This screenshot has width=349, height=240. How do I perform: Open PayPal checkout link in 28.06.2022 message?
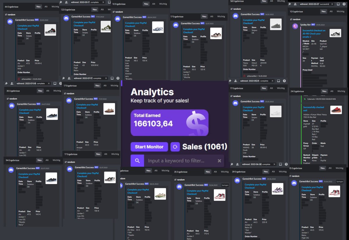click(255, 186)
